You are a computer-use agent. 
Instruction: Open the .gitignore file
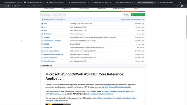[46, 37]
